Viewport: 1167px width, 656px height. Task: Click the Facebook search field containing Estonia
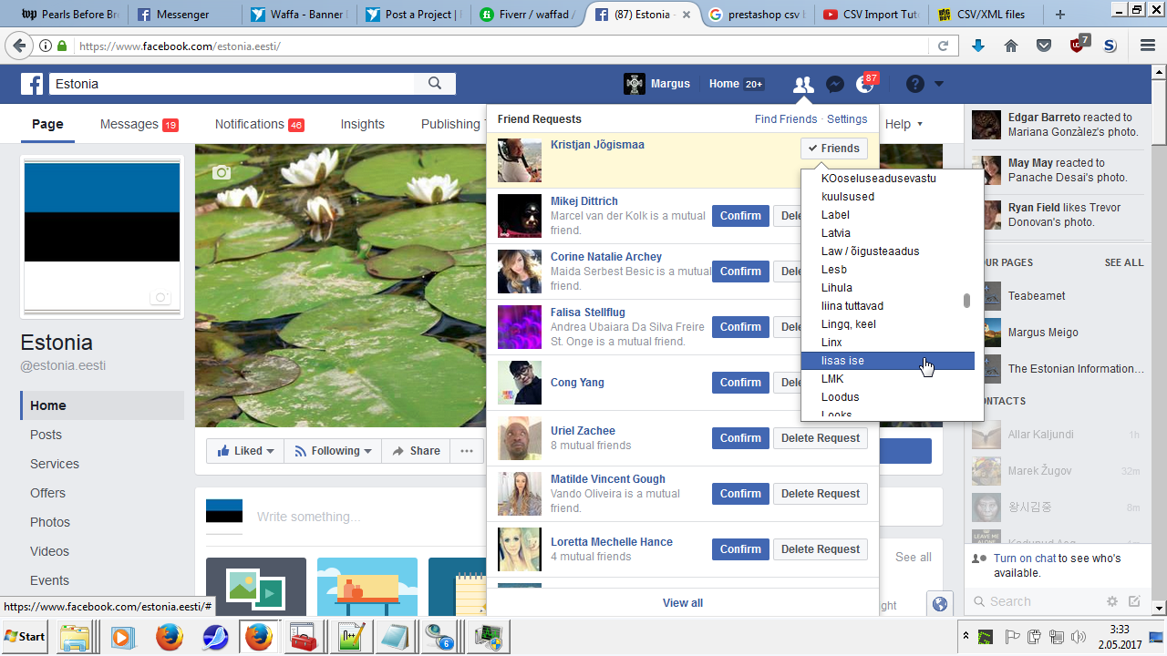232,84
